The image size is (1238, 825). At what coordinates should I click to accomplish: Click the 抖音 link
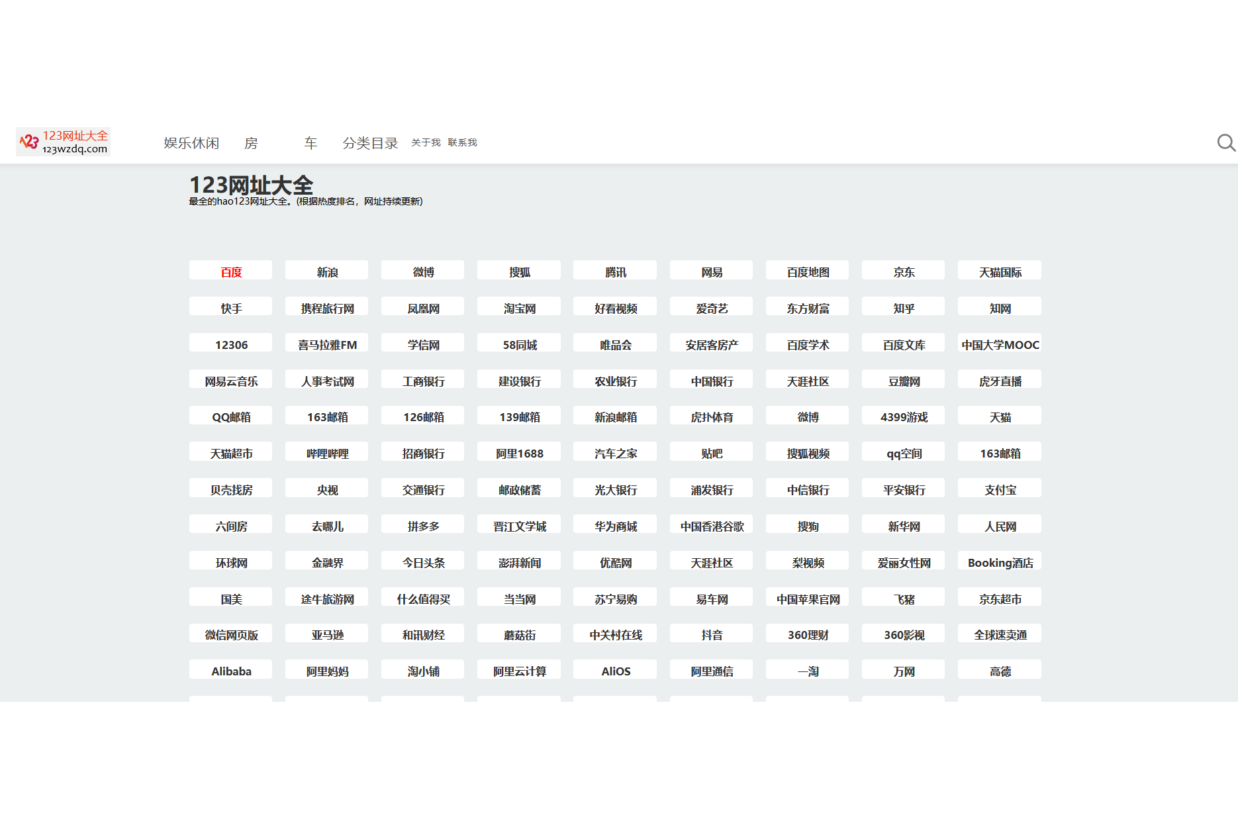pos(712,634)
